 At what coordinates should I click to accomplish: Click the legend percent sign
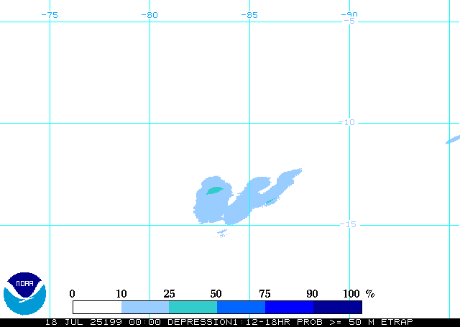point(370,293)
